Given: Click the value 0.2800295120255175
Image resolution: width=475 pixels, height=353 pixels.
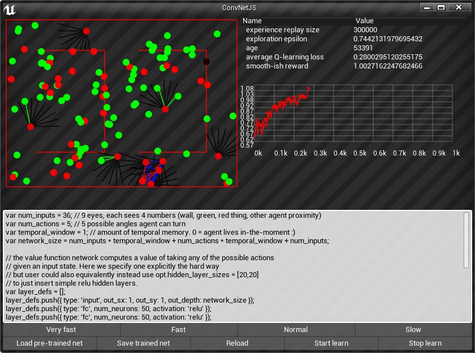Looking at the screenshot, I should pyautogui.click(x=388, y=57).
